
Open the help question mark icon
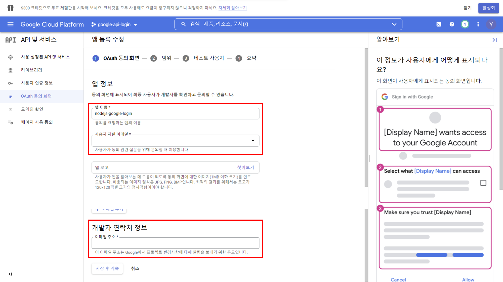click(x=452, y=24)
